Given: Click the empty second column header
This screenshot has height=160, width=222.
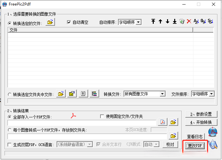Looking at the screenshot, I should (x=203, y=30).
